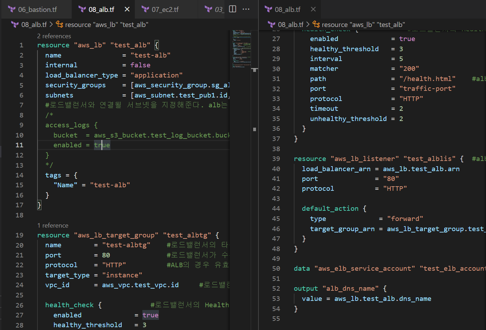Click 'aws_lb.test_alb.dns_name' on line 53
Viewport: 486px width, 330px height.
click(x=383, y=299)
